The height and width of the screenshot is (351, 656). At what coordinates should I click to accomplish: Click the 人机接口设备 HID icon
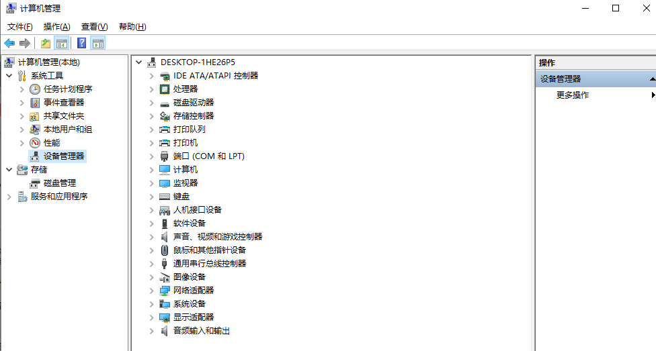point(165,210)
